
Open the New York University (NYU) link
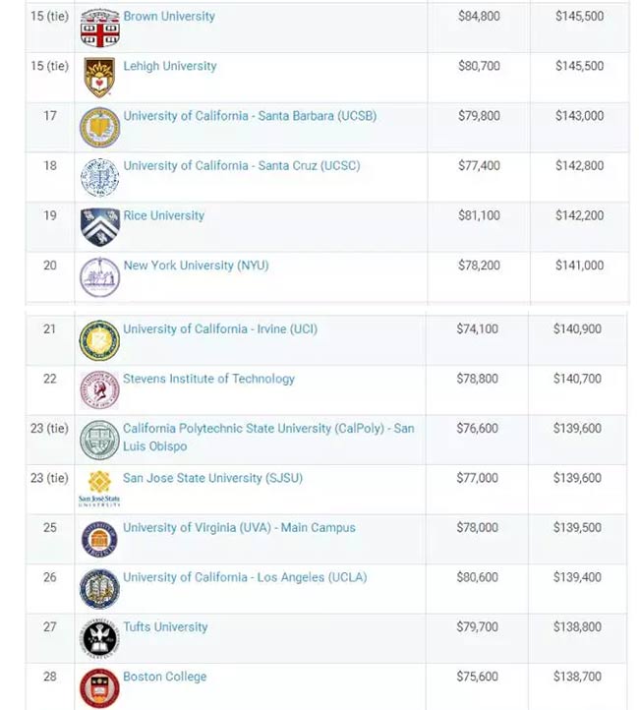click(x=196, y=266)
